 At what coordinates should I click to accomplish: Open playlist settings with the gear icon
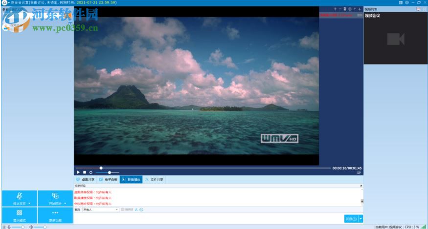pyautogui.click(x=350, y=9)
